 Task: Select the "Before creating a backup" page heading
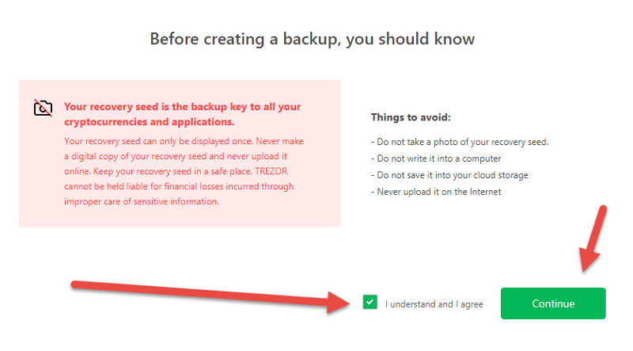(x=312, y=40)
